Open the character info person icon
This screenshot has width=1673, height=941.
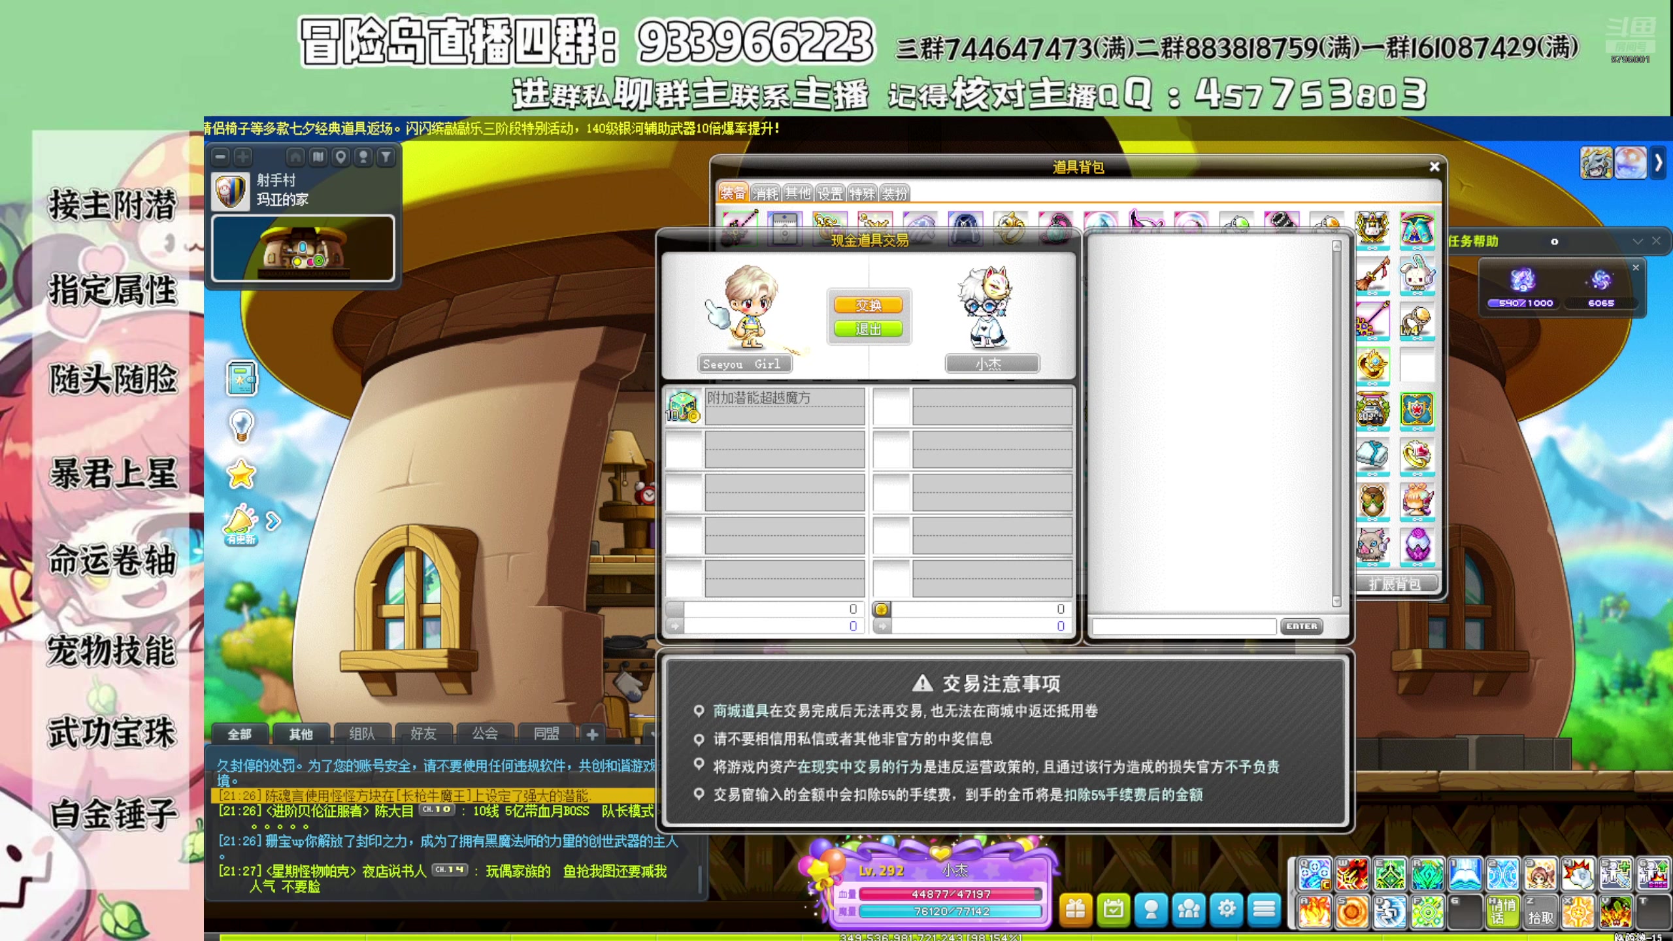pos(1151,909)
